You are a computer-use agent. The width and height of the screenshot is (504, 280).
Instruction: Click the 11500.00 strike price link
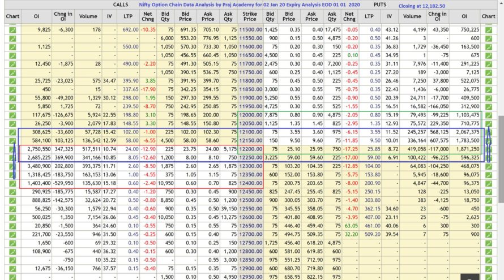point(251,29)
